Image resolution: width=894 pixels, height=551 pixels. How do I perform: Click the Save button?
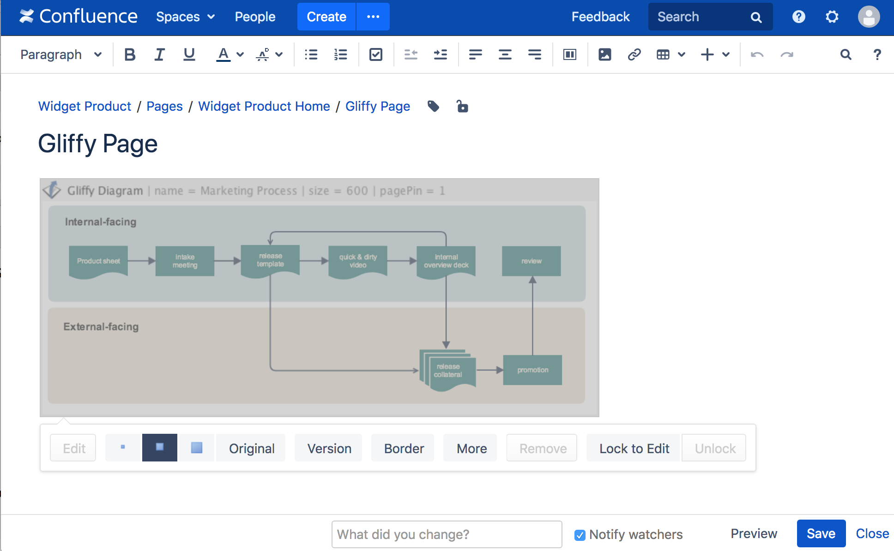coord(821,533)
